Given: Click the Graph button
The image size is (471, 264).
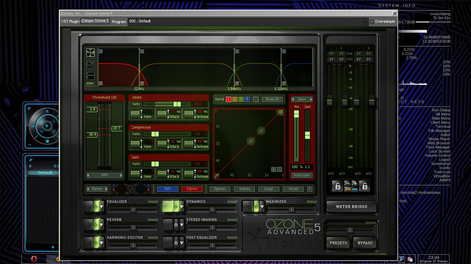Looking at the screenshot, I should tap(269, 189).
